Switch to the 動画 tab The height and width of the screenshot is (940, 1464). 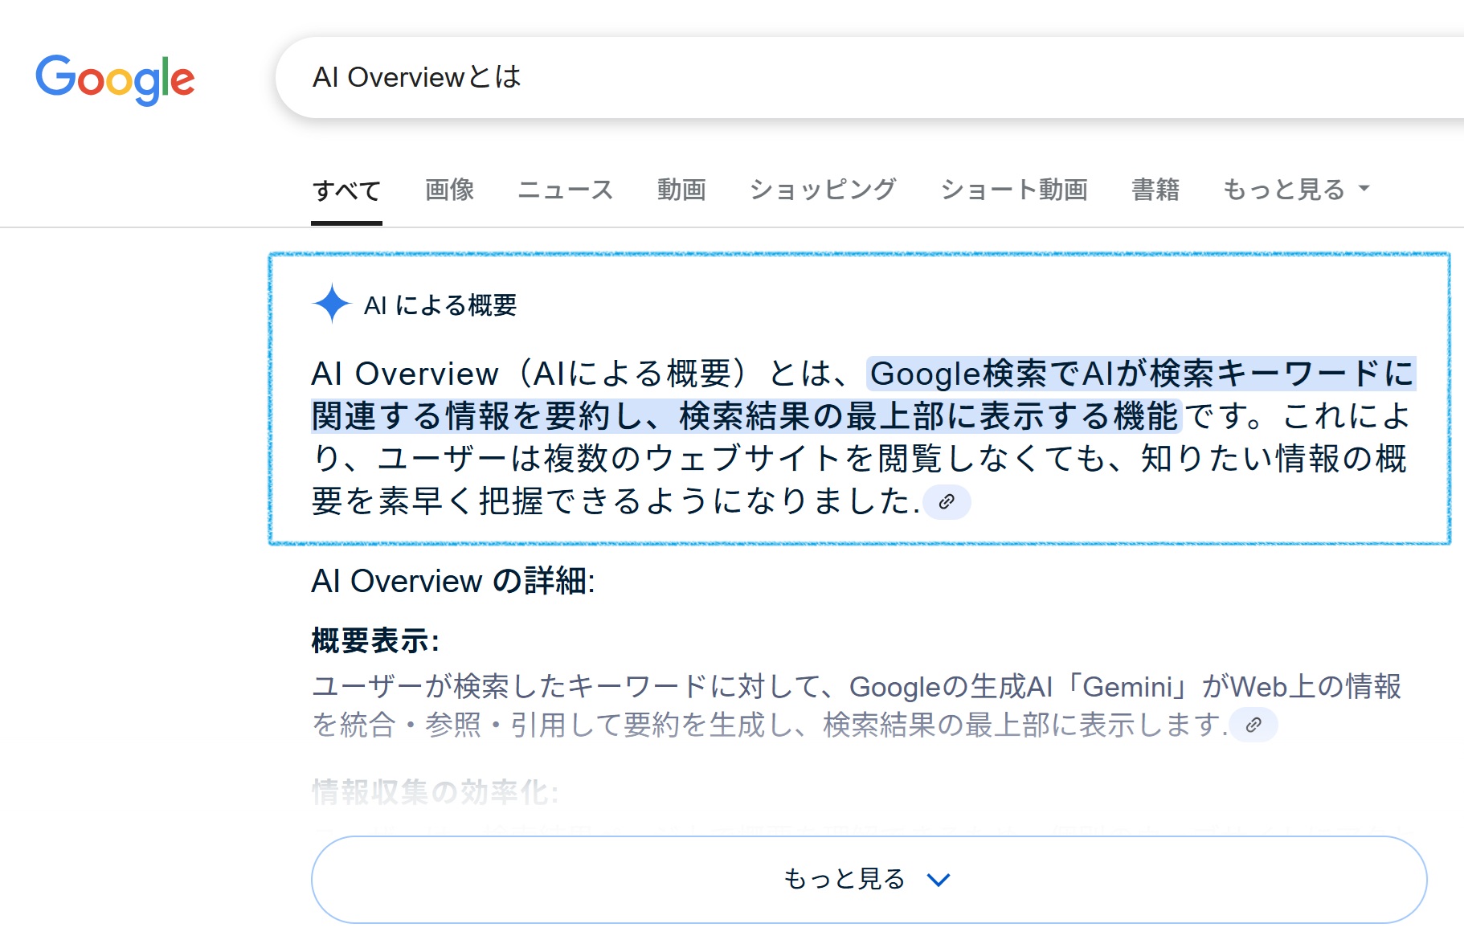click(681, 190)
